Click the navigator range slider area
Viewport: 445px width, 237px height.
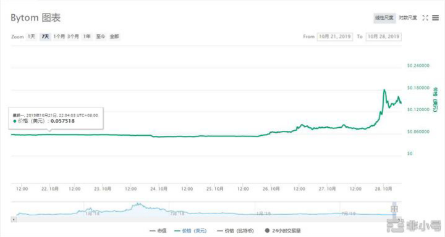coord(206,209)
